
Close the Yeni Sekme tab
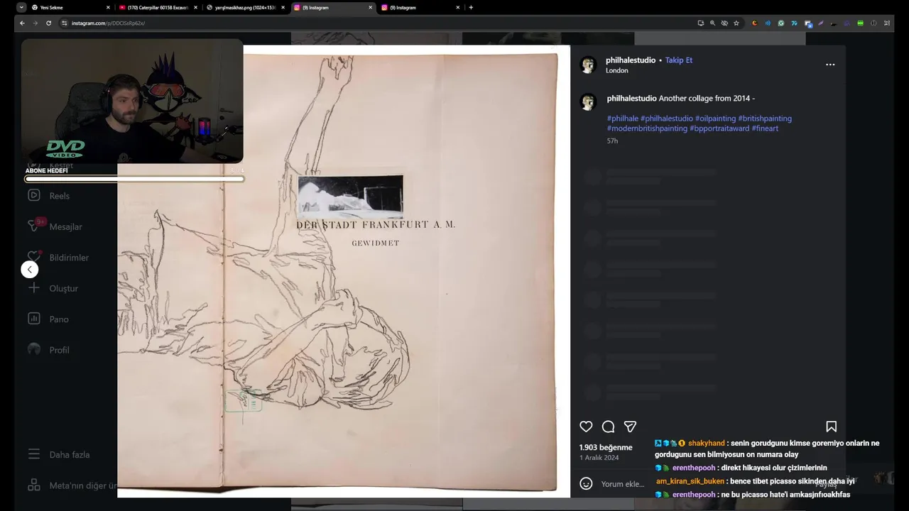tap(108, 7)
